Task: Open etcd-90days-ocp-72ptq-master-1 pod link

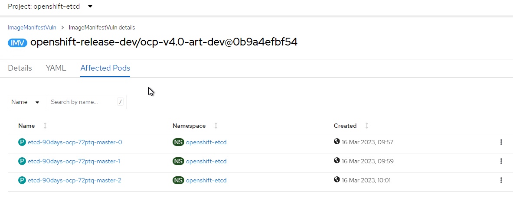Action: (74, 162)
